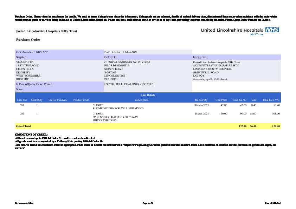The image size is (296, 209).
Task: Click the Page 1 of 1 footer text
Action: (x=148, y=203)
